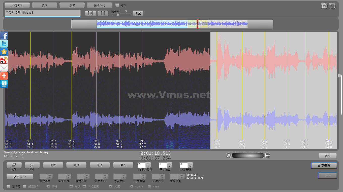Click the 上传音乐 upload button
Image resolution: width=343 pixels, height=192 pixels.
[17, 5]
